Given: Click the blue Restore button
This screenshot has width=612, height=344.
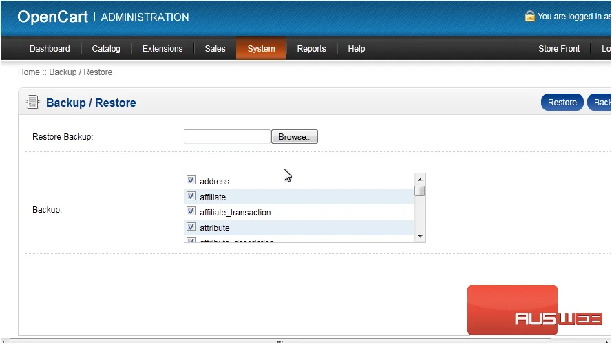Looking at the screenshot, I should [x=562, y=103].
